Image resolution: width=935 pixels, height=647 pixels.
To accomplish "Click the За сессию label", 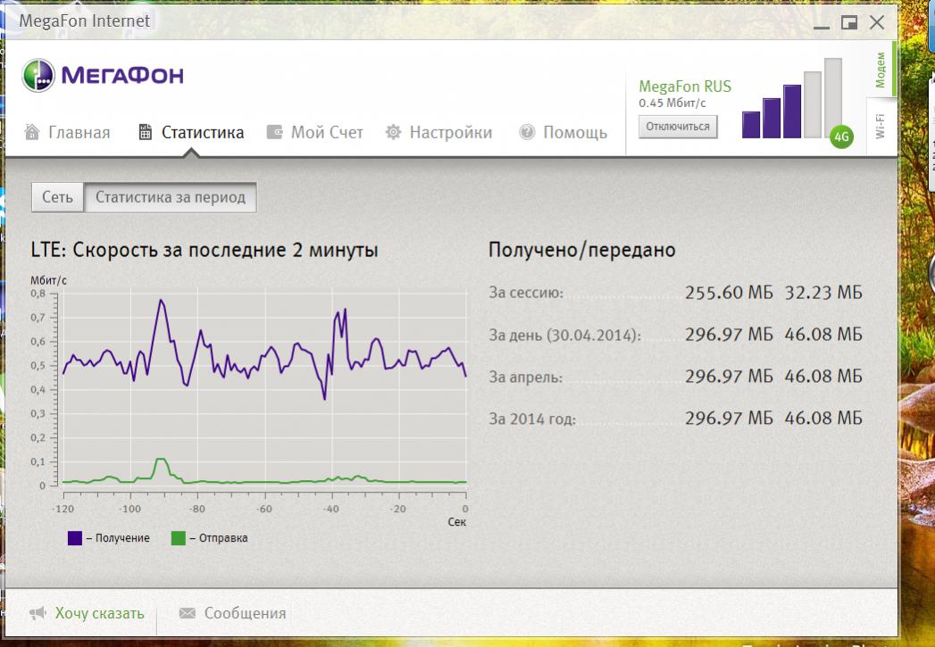I will click(526, 293).
